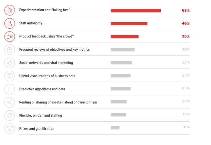Select the share assets icon
211x145 pixels.
coord(10,102)
